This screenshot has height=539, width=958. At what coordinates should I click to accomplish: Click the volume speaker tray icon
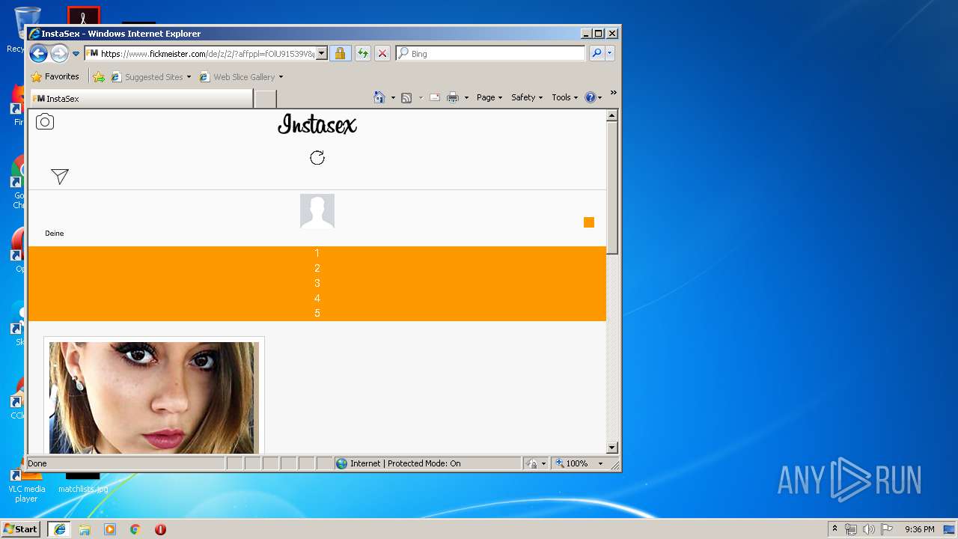(x=869, y=529)
